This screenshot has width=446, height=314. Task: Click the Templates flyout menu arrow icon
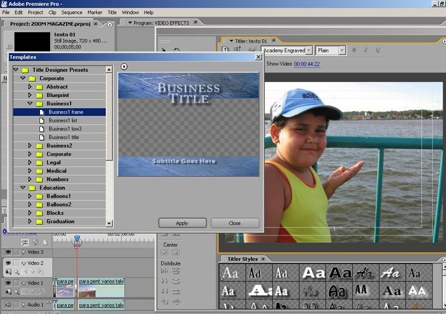[124, 67]
